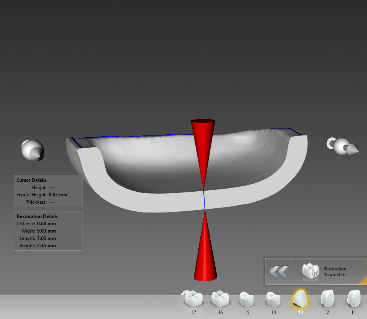The image size is (367, 319).
Task: Click the Length 7.65 mm value
Action: [x=46, y=238]
